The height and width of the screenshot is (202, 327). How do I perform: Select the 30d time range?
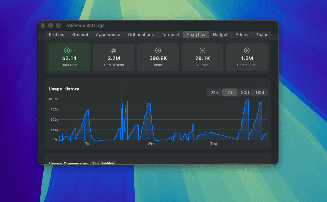(x=245, y=93)
